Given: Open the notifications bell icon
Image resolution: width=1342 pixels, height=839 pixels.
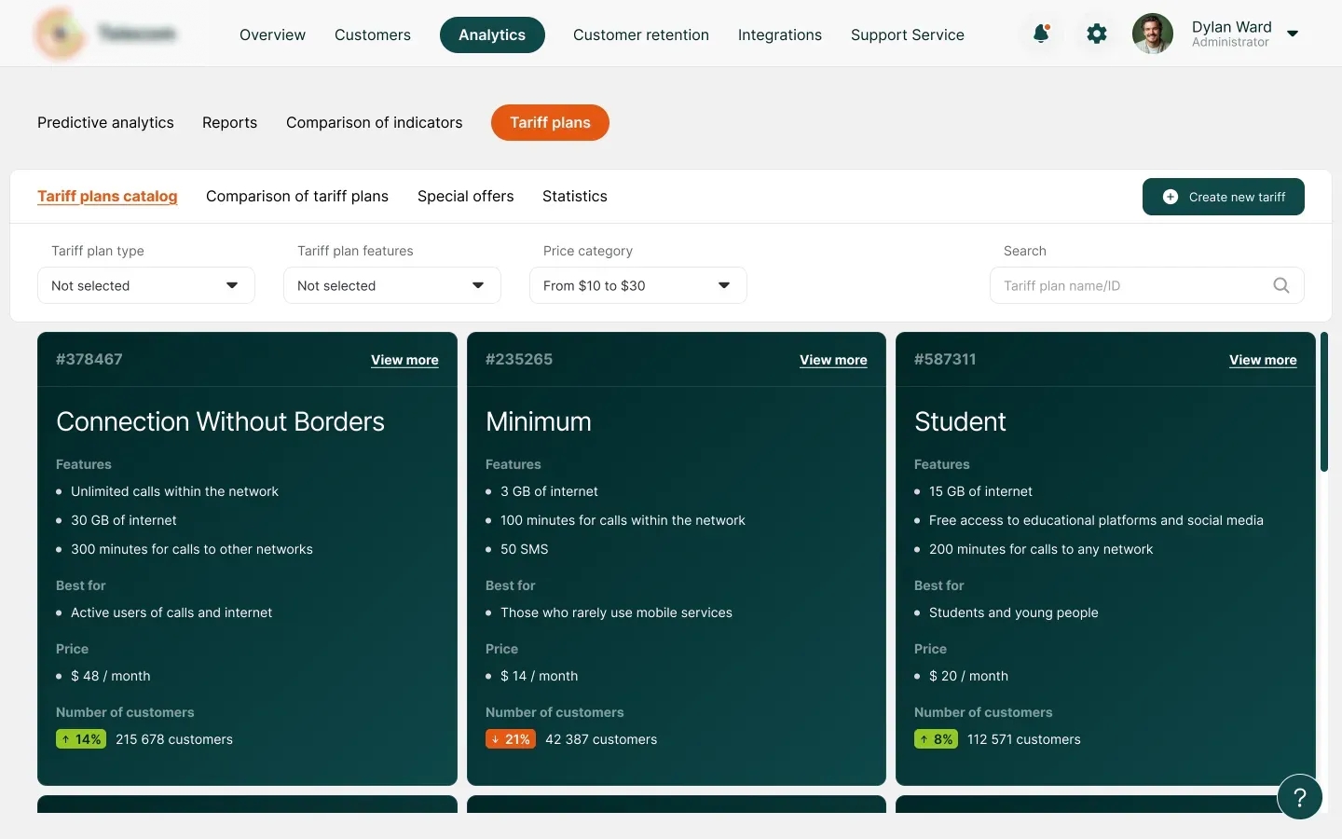Looking at the screenshot, I should coord(1041,34).
